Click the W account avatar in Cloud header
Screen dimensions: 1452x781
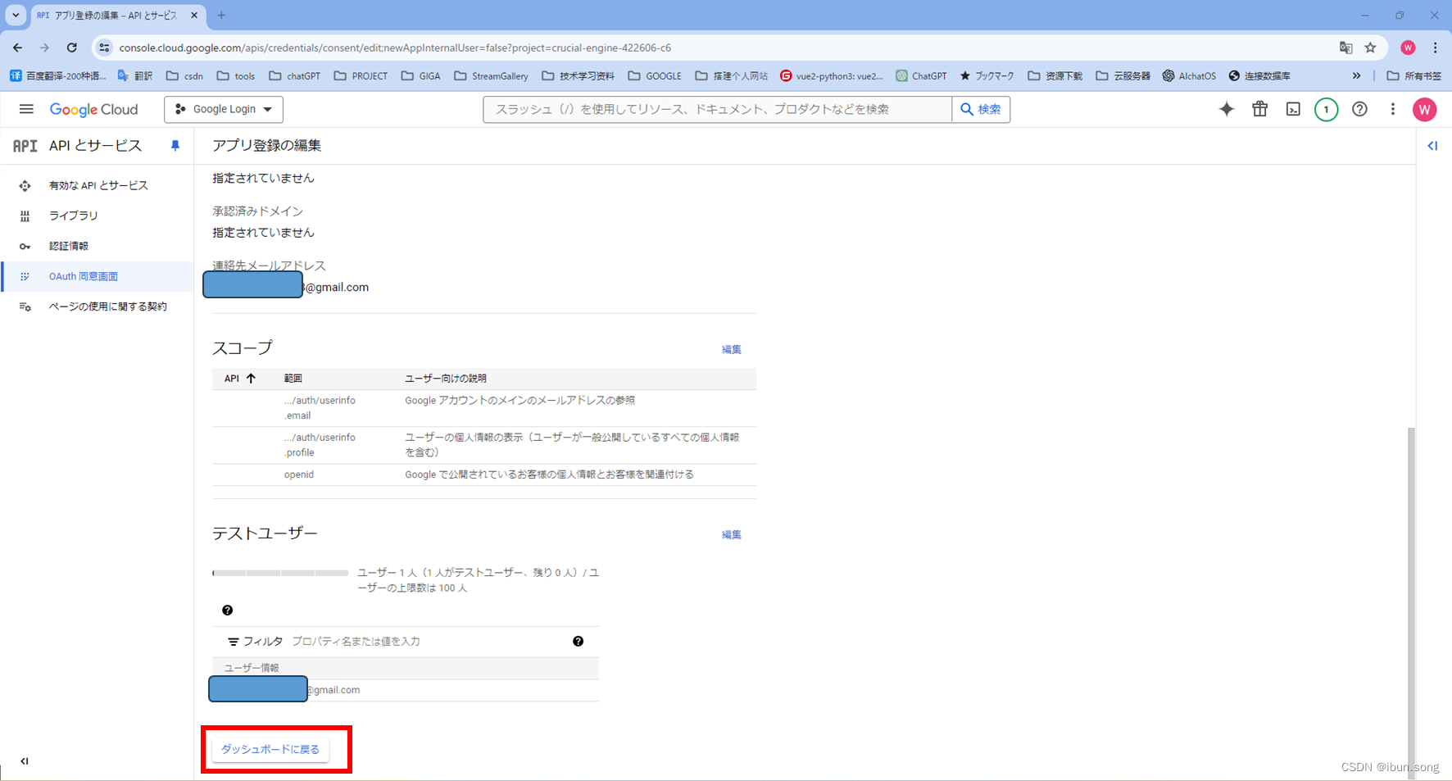point(1424,109)
